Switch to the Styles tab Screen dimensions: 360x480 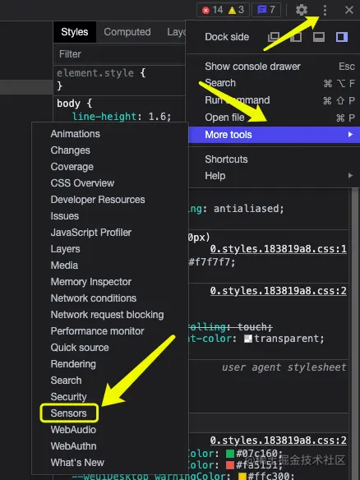(75, 32)
